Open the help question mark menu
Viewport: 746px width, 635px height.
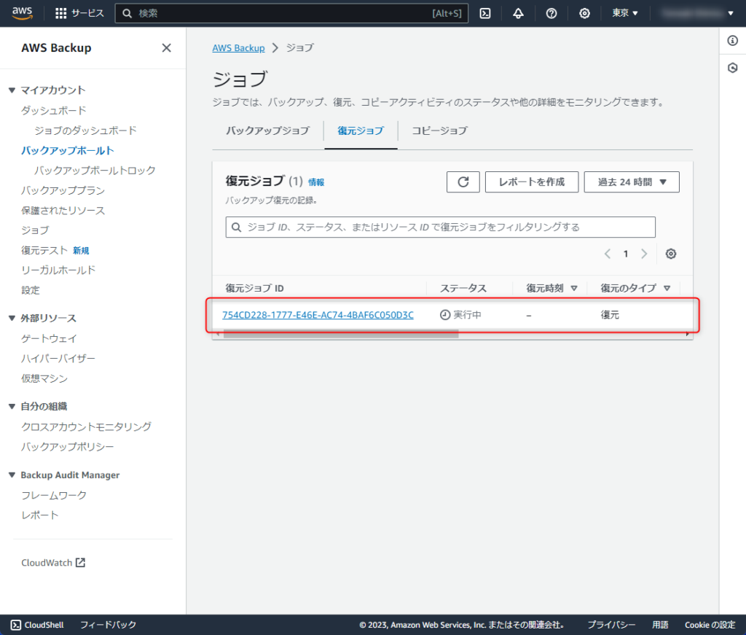[551, 13]
